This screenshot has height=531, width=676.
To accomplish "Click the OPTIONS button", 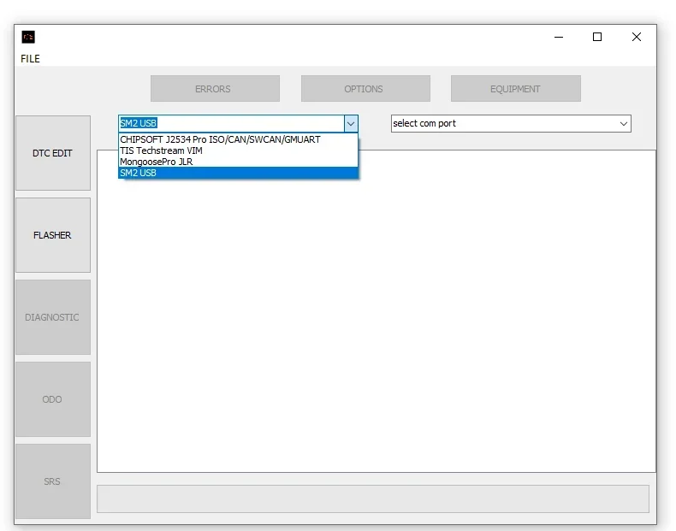I will 365,89.
